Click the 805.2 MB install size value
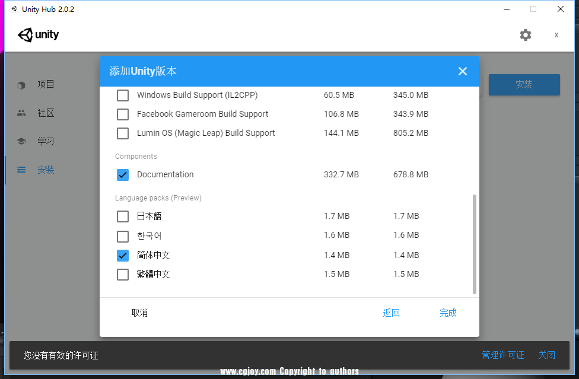579x379 pixels. point(411,133)
